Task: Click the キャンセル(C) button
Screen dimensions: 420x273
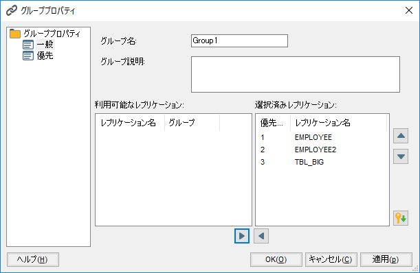Action: [x=331, y=259]
